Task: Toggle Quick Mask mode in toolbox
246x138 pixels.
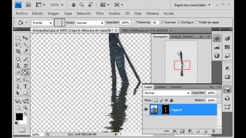Action: 22,130
